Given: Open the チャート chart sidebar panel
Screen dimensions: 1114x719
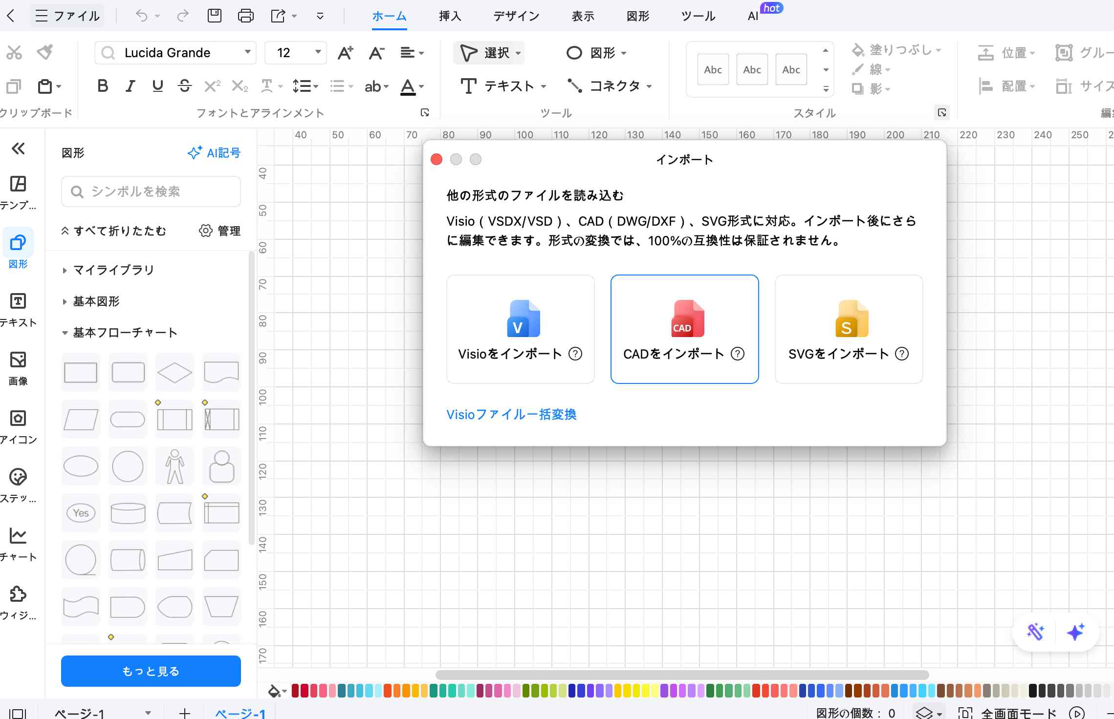Looking at the screenshot, I should pyautogui.click(x=18, y=545).
